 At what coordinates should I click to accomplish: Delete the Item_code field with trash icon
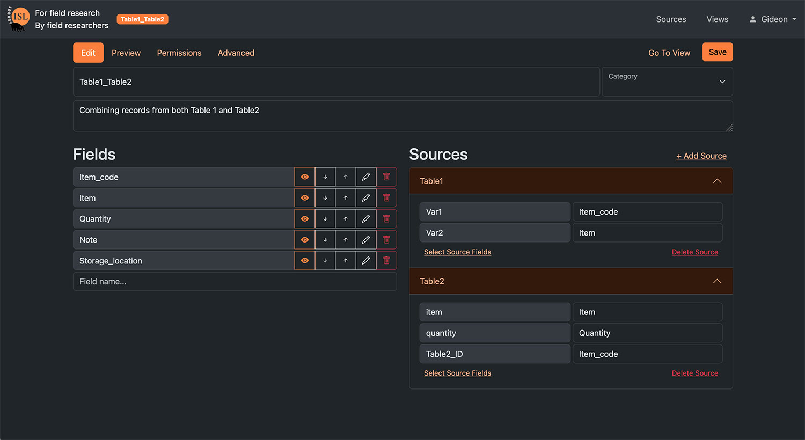[x=386, y=177]
